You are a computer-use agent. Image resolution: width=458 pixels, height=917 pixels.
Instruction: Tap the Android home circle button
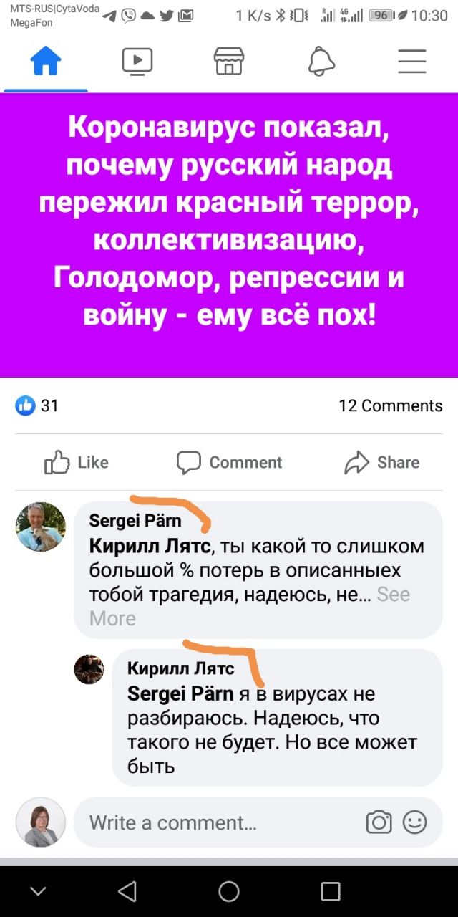click(x=229, y=891)
